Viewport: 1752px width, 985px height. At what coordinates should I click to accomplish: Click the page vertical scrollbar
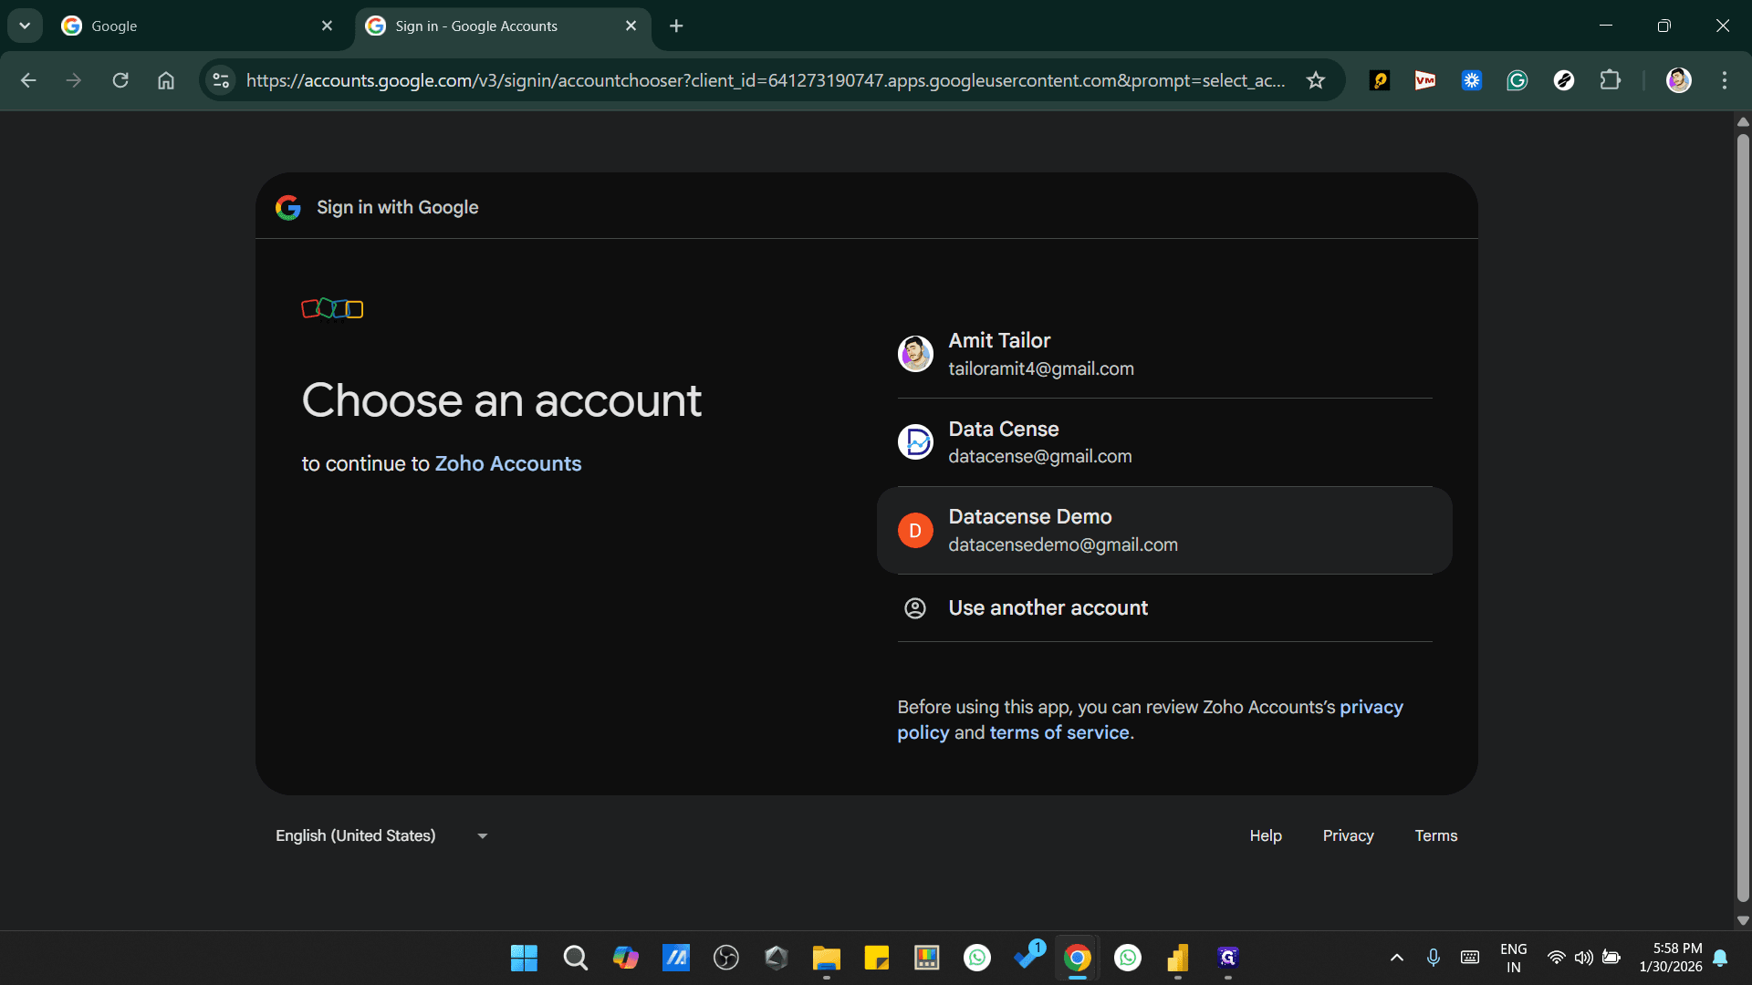coord(1743,518)
